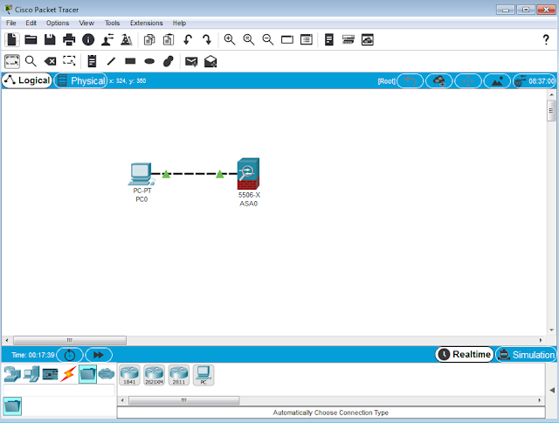Image resolution: width=559 pixels, height=423 pixels.
Task: Choose the Inspect magnifier tool
Action: click(x=31, y=61)
